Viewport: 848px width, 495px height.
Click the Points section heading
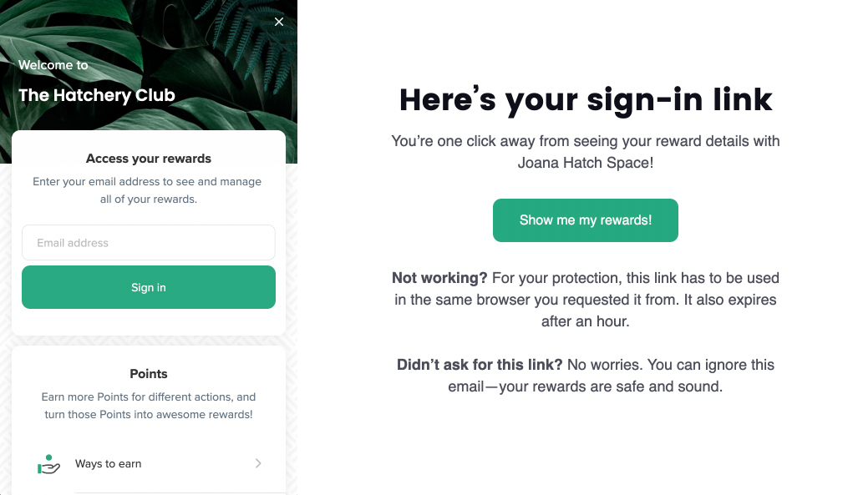[x=148, y=373]
